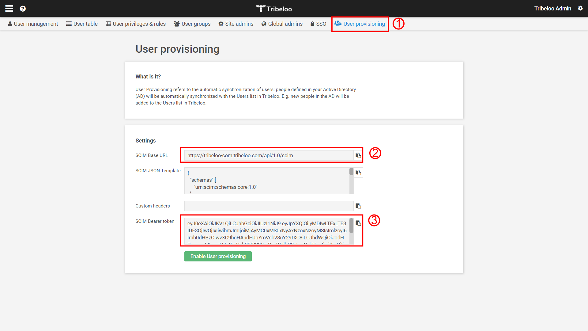Copy the SCIM Bearer token
This screenshot has height=331, width=588.
tap(358, 223)
